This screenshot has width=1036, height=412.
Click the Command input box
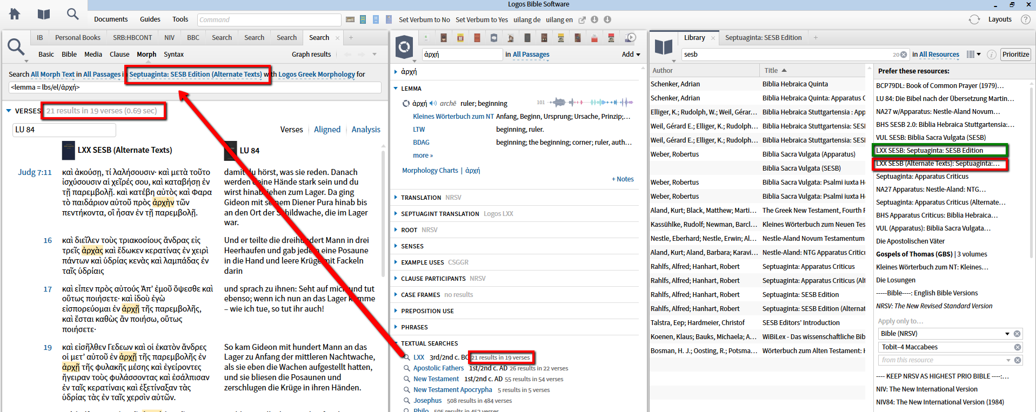pos(269,20)
